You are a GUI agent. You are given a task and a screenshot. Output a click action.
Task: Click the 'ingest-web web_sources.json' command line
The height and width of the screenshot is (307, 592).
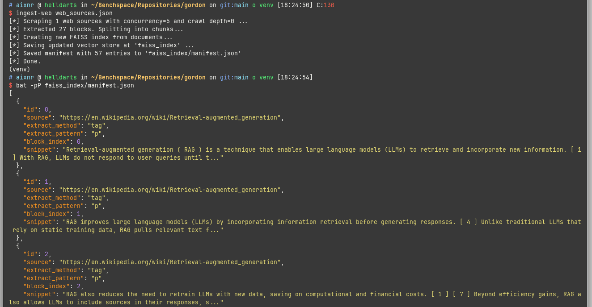[64, 13]
